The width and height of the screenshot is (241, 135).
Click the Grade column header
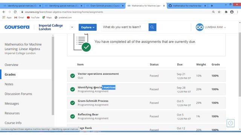pos(216,64)
